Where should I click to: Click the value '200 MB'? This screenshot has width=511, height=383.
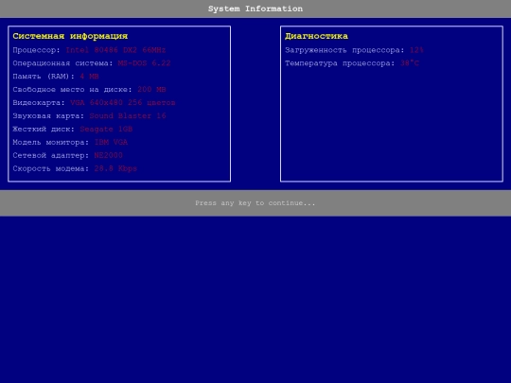[x=151, y=90]
